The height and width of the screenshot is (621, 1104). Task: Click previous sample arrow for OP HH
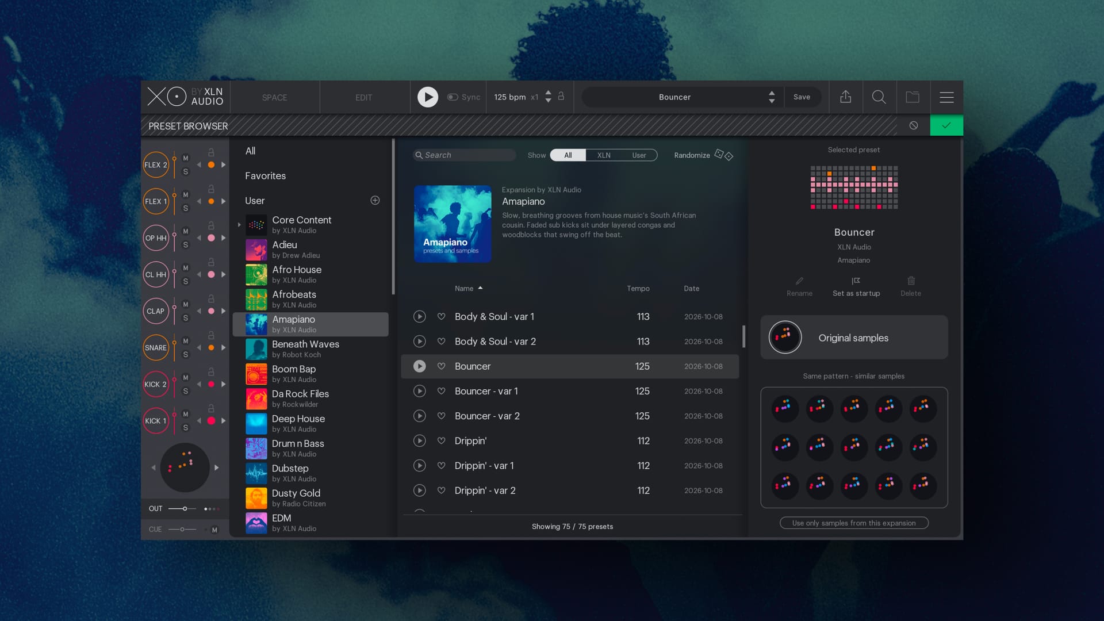199,238
